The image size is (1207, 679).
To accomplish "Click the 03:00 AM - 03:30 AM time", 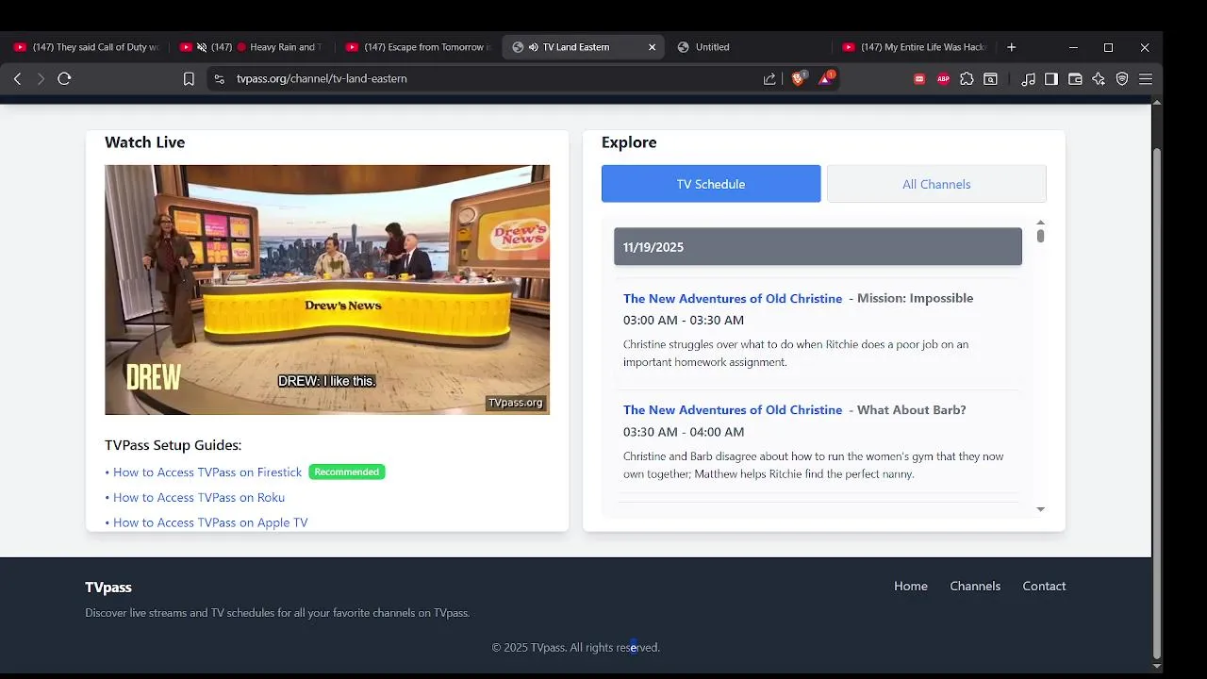I will 684,320.
